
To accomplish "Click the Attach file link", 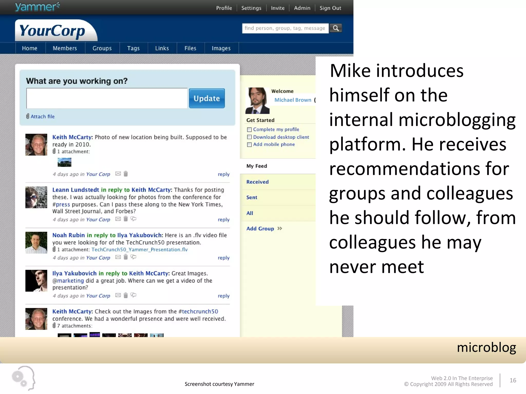I will click(43, 116).
